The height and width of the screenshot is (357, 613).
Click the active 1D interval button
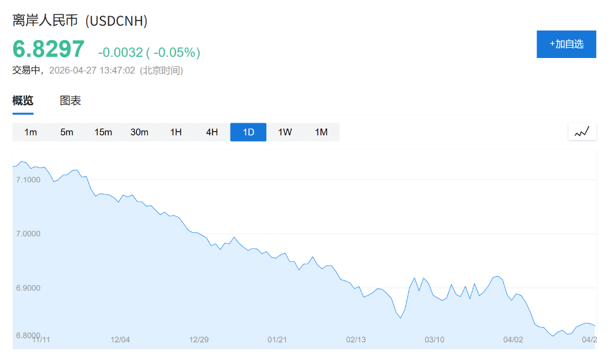coord(248,132)
